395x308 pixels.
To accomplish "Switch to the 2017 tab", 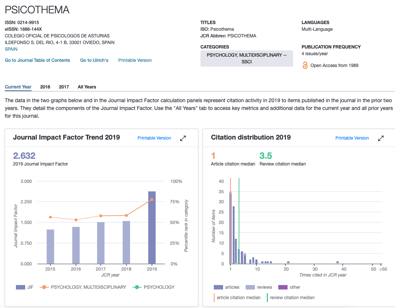I will point(64,87).
